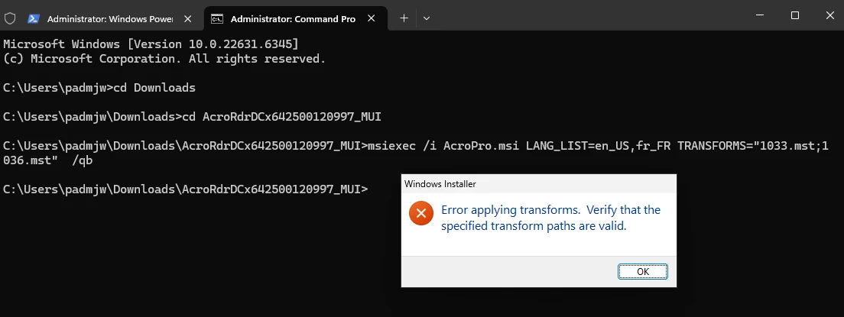Screen dimensions: 844x317
Task: Click the '(c) Microsoft Corporation' copyright line
Action: pos(164,59)
